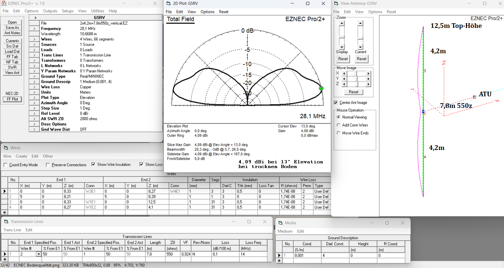Click the arrow button beside the Wires row

[34, 39]
